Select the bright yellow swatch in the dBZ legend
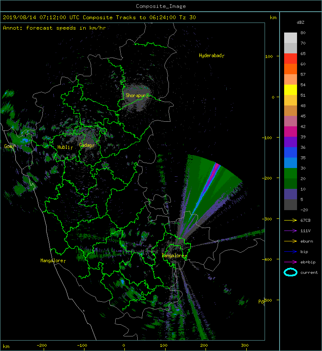The image size is (322, 351). (290, 90)
